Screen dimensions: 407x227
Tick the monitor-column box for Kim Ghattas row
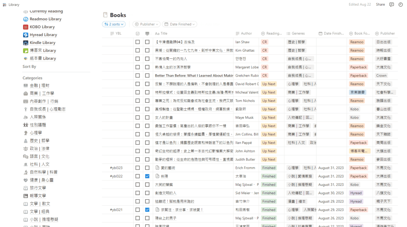point(147,50)
